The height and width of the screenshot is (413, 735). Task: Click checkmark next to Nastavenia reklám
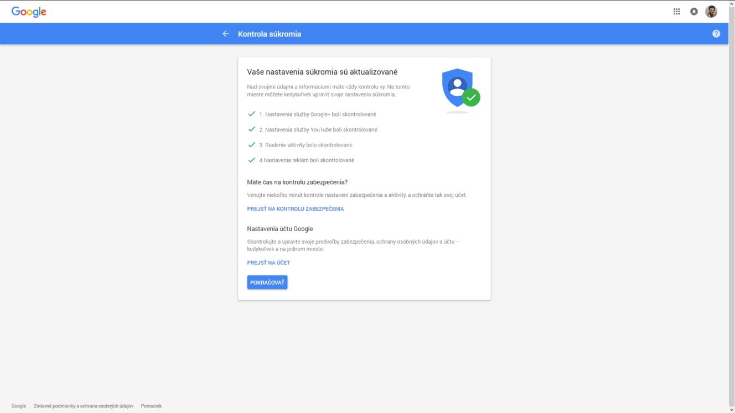pyautogui.click(x=251, y=160)
